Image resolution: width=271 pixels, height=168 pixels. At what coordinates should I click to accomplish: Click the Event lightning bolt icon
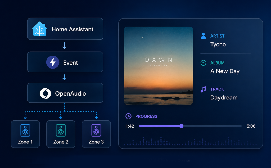click(53, 62)
